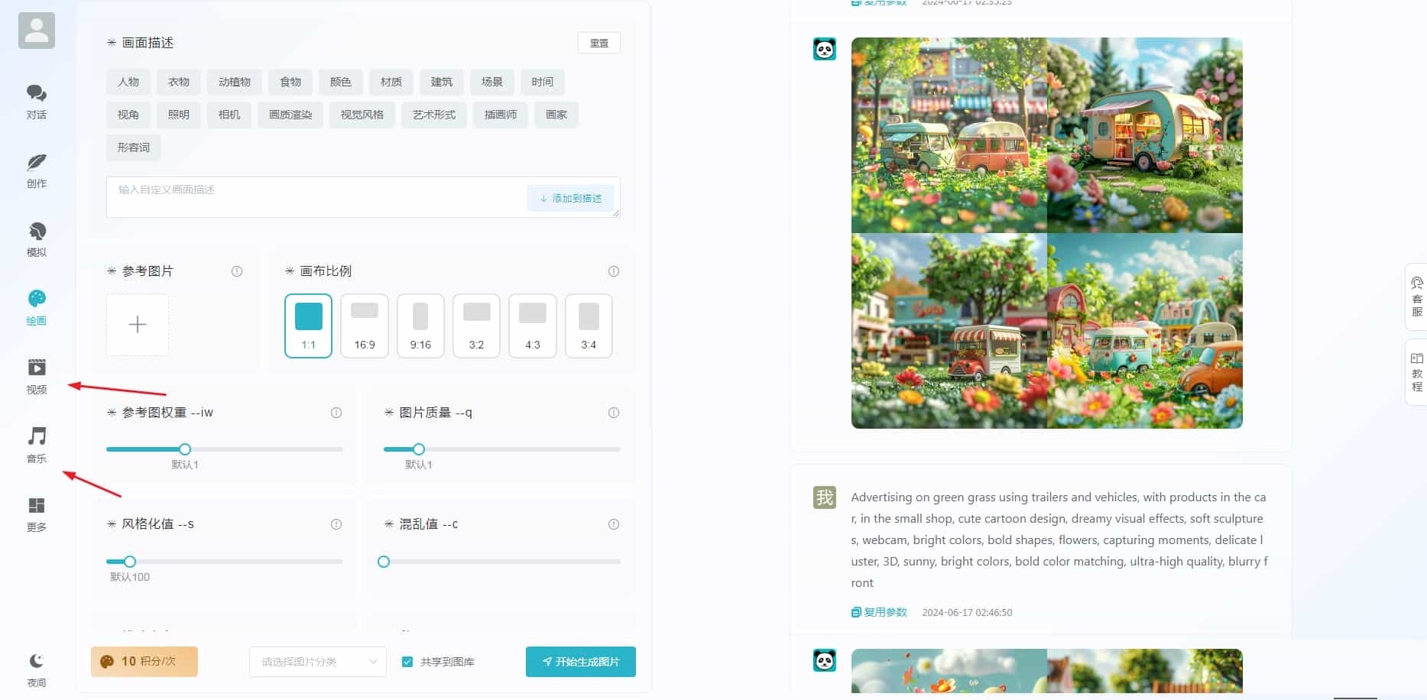Open the 教程 tutorial panel

(1416, 372)
